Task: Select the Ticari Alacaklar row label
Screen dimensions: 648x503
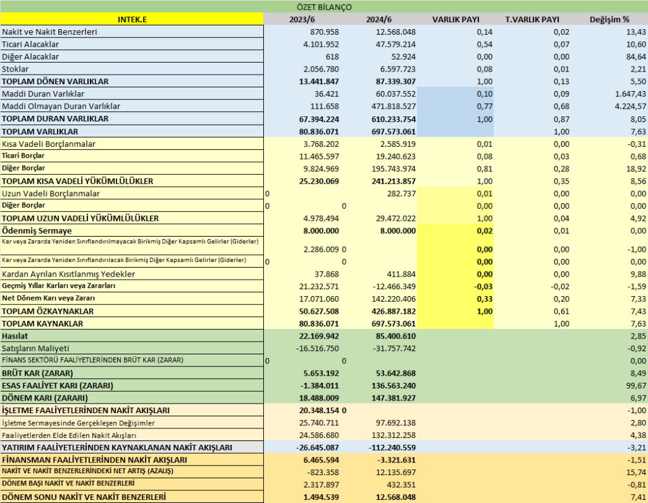Action: 30,44
